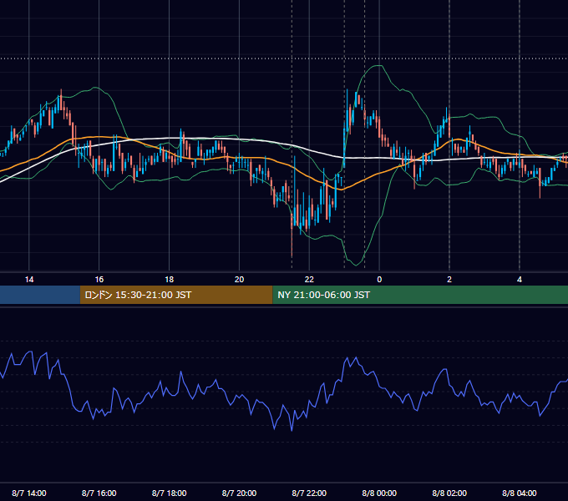Click the 22 hour label on price chart axis
Image resolution: width=568 pixels, height=501 pixels.
click(x=309, y=280)
